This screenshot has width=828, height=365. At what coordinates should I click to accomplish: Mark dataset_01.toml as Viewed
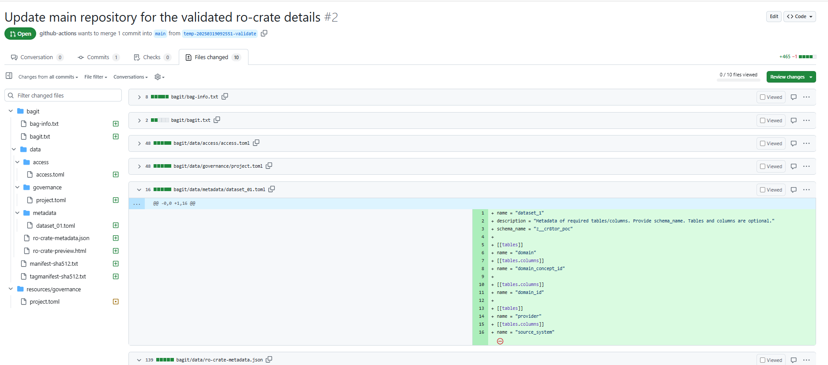tap(771, 190)
